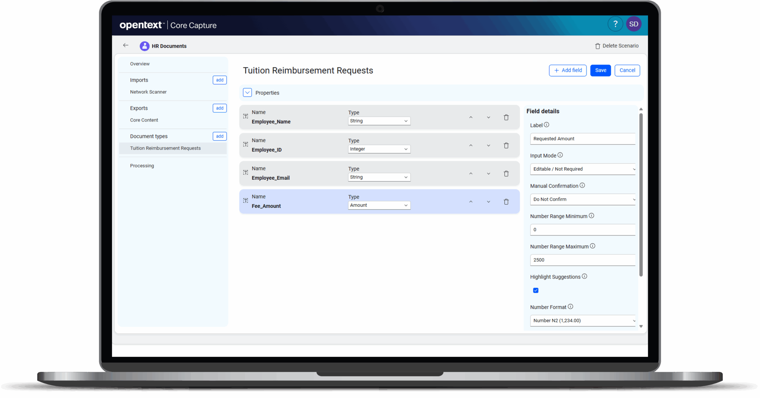Click the Employee_Email field type icon
The height and width of the screenshot is (398, 760).
point(246,173)
